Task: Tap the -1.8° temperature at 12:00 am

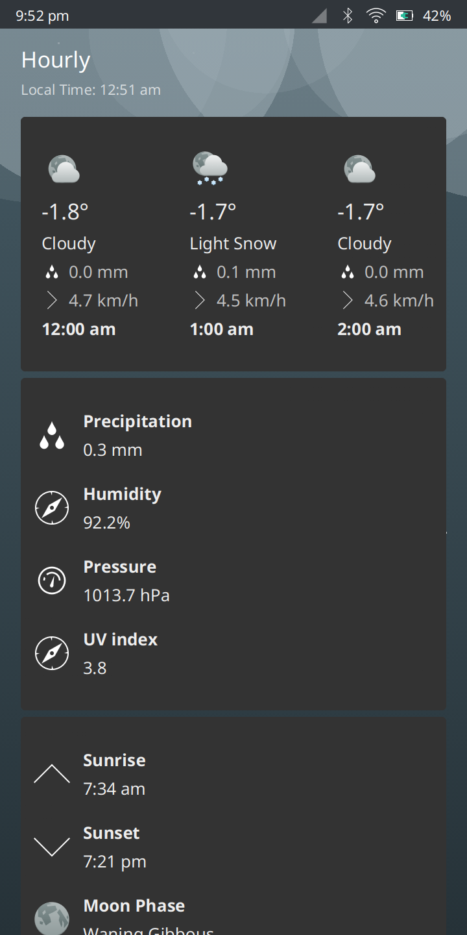Action: coord(65,212)
